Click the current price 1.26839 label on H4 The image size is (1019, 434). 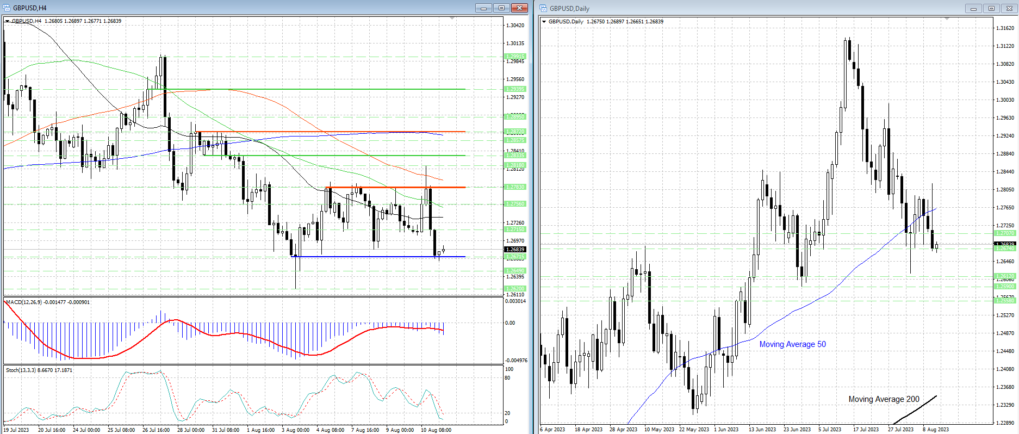coord(515,250)
